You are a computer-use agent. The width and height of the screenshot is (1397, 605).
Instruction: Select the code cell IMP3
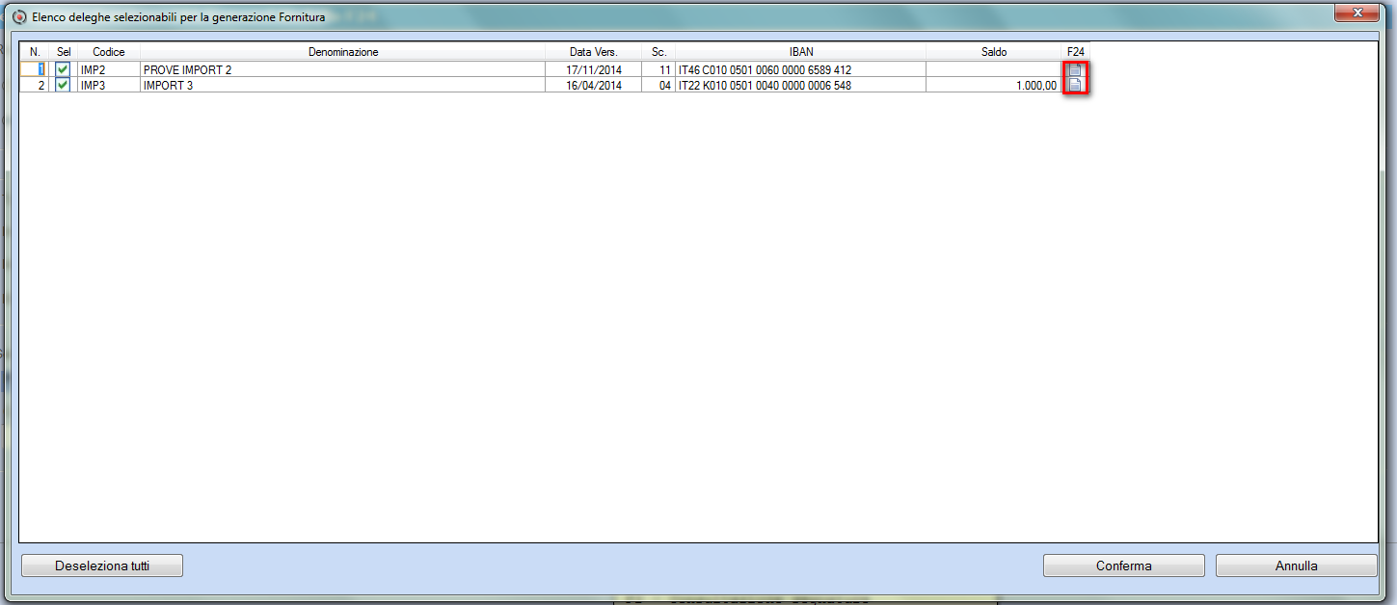(109, 85)
